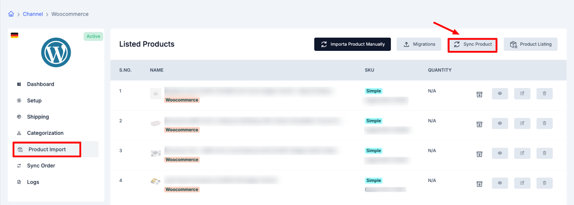The height and width of the screenshot is (205, 574).
Task: Click the archive icon in row 4
Action: 479,184
